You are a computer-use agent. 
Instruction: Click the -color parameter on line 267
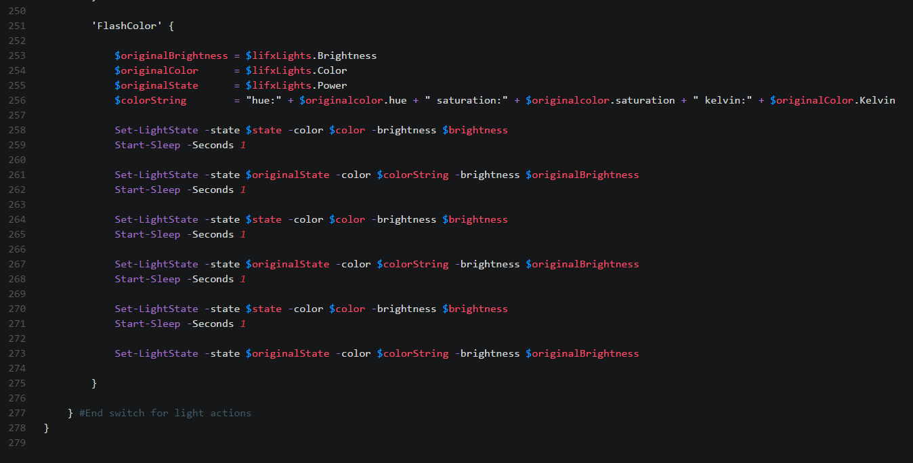(x=353, y=264)
